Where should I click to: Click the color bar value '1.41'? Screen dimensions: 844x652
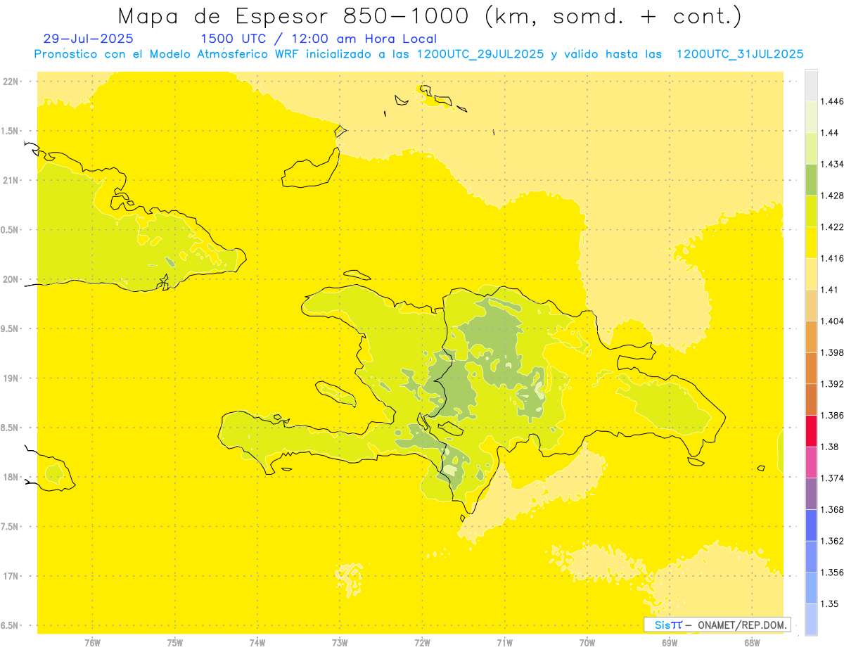[831, 290]
